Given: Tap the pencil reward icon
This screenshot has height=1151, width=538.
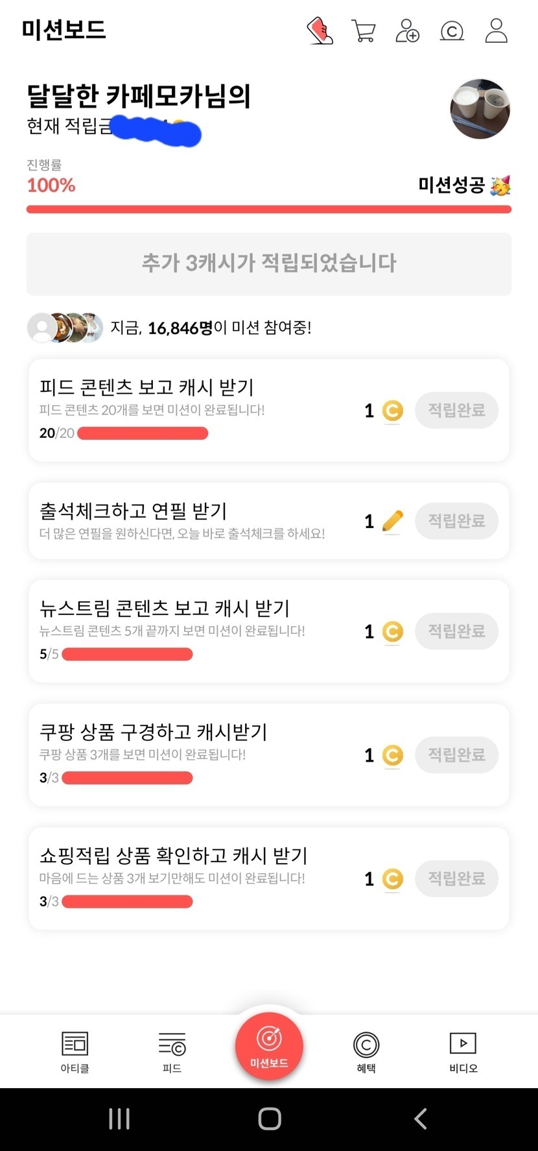Looking at the screenshot, I should (x=392, y=521).
